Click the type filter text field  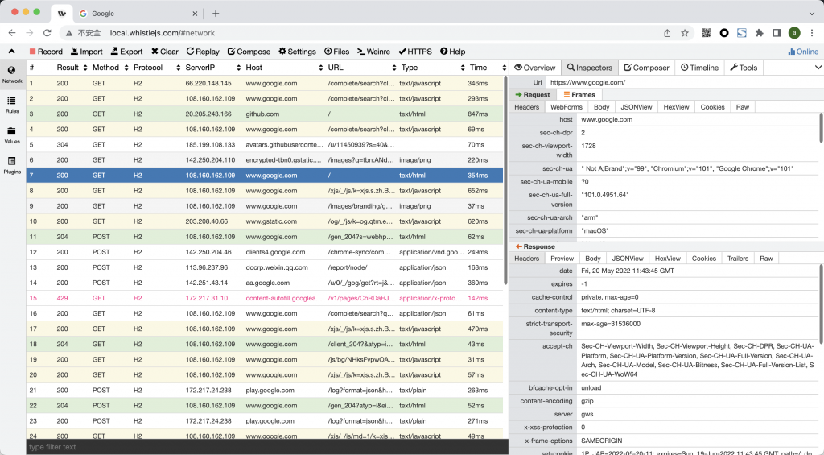coord(266,447)
